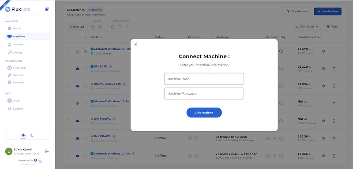The width and height of the screenshot is (353, 169).
Task: Click cloud download icon in Dell POuW1 row
Action: 281,138
